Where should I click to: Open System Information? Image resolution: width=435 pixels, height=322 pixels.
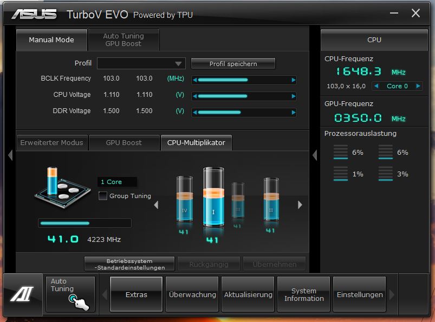(304, 294)
